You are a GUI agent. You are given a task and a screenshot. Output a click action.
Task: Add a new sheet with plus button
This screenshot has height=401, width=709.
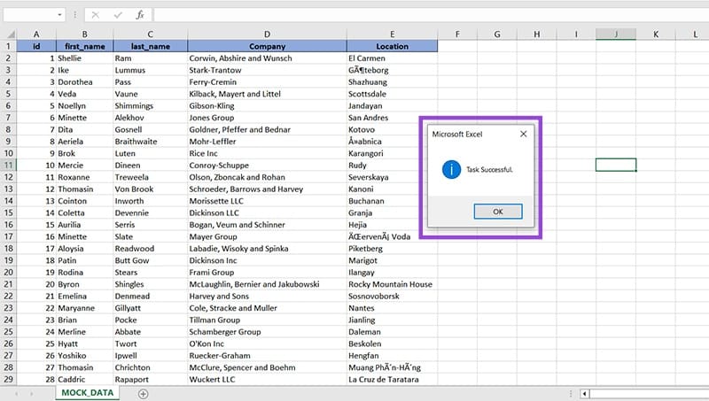(x=144, y=393)
